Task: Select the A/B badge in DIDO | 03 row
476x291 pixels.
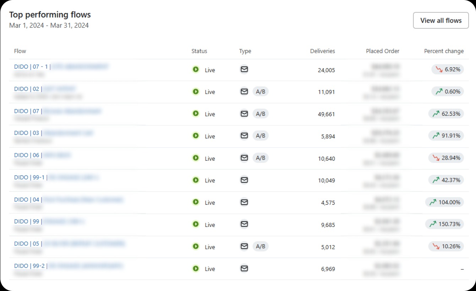Action: (261, 136)
